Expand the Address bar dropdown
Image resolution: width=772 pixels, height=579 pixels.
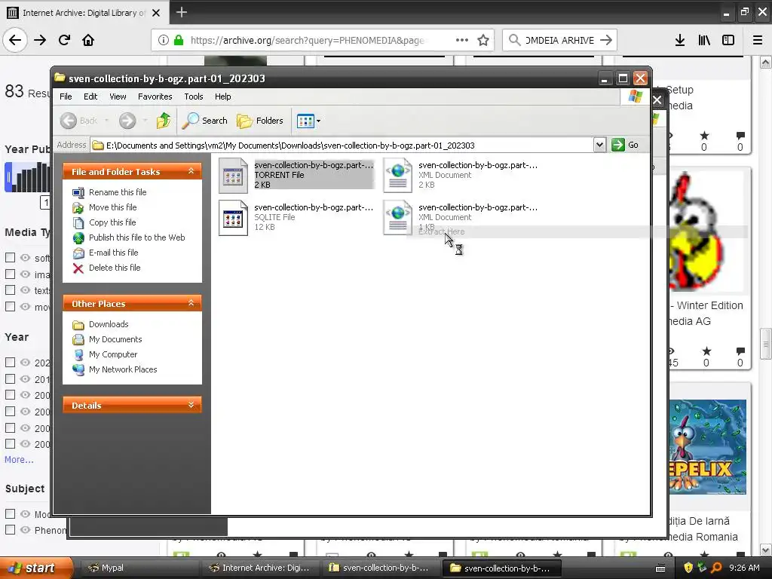(x=599, y=145)
